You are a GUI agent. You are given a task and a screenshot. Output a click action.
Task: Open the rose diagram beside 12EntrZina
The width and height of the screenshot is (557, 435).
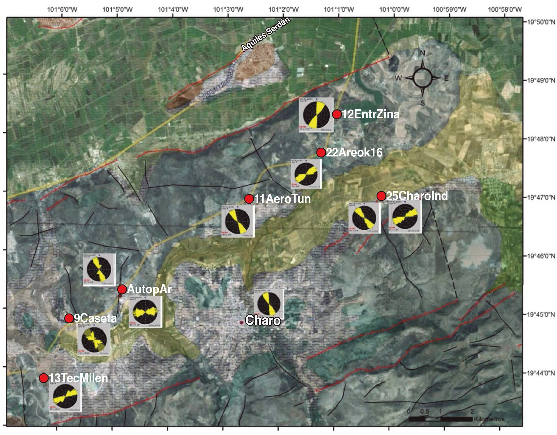(x=316, y=115)
